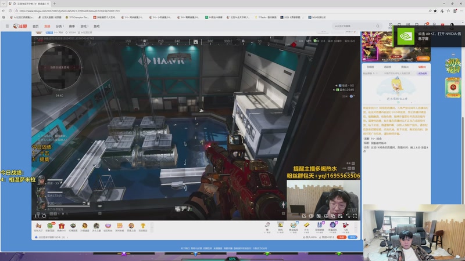The image size is (465, 261).
Task: Focus the Douyu search box
Action: (x=355, y=26)
